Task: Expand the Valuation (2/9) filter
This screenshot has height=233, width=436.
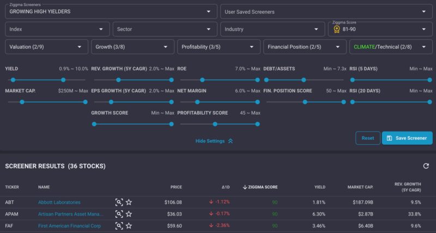Action: click(46, 47)
